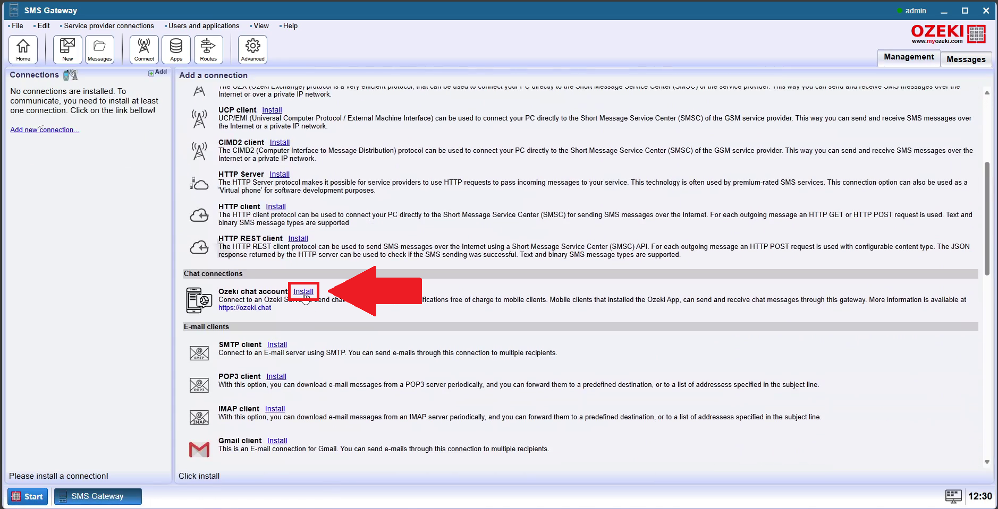Open the Routes signpost toolbar icon
The width and height of the screenshot is (998, 509).
pos(208,50)
